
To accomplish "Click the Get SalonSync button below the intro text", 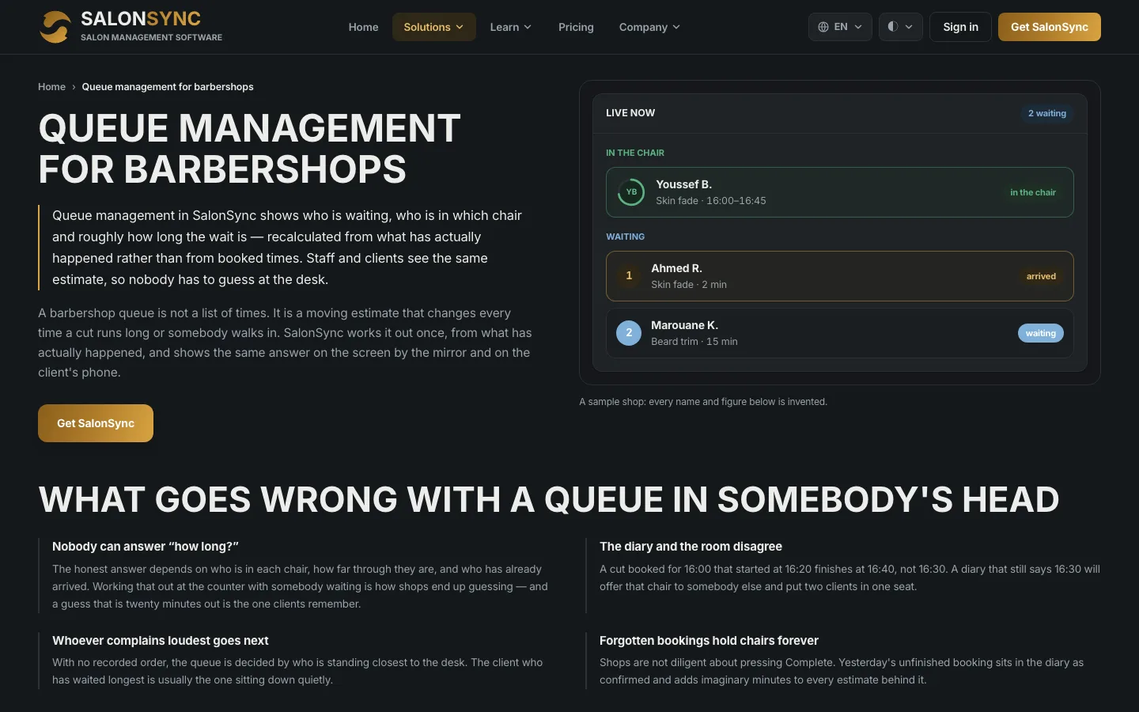I will coord(96,423).
